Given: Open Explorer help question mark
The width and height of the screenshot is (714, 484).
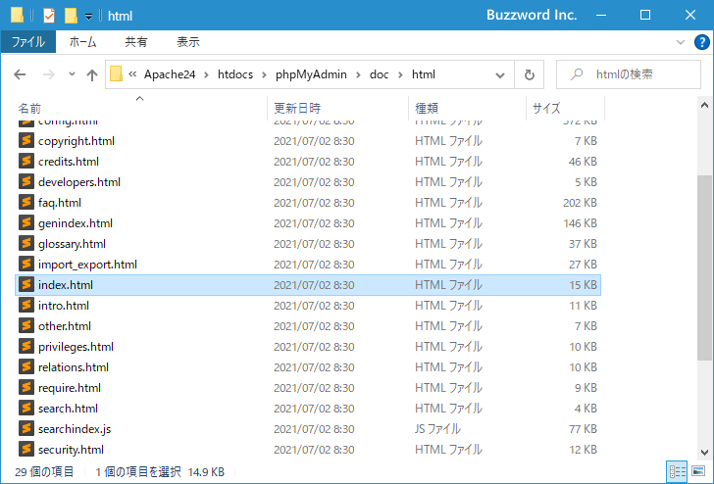Looking at the screenshot, I should point(701,42).
